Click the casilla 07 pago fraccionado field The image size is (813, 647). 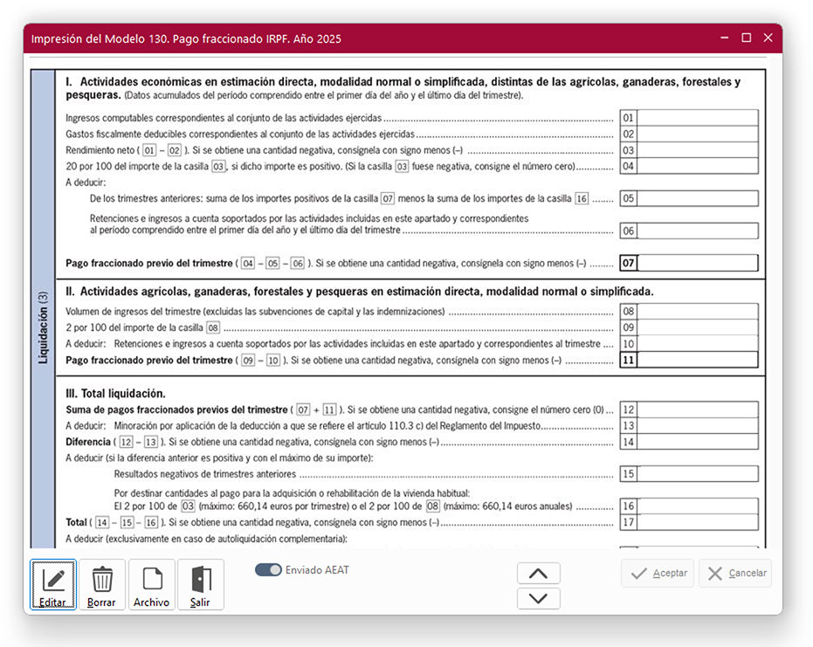[x=697, y=263]
